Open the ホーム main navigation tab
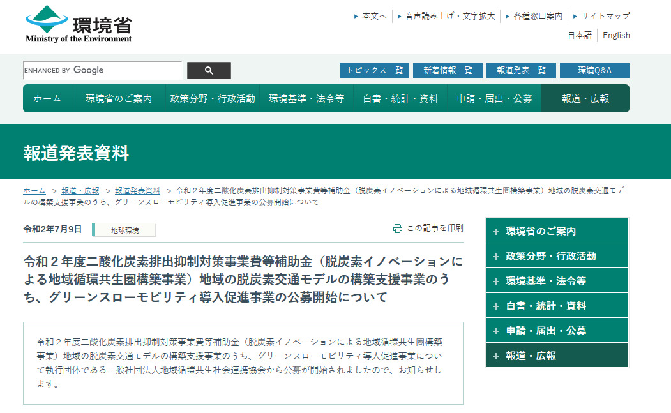This screenshot has width=671, height=413. coord(47,99)
